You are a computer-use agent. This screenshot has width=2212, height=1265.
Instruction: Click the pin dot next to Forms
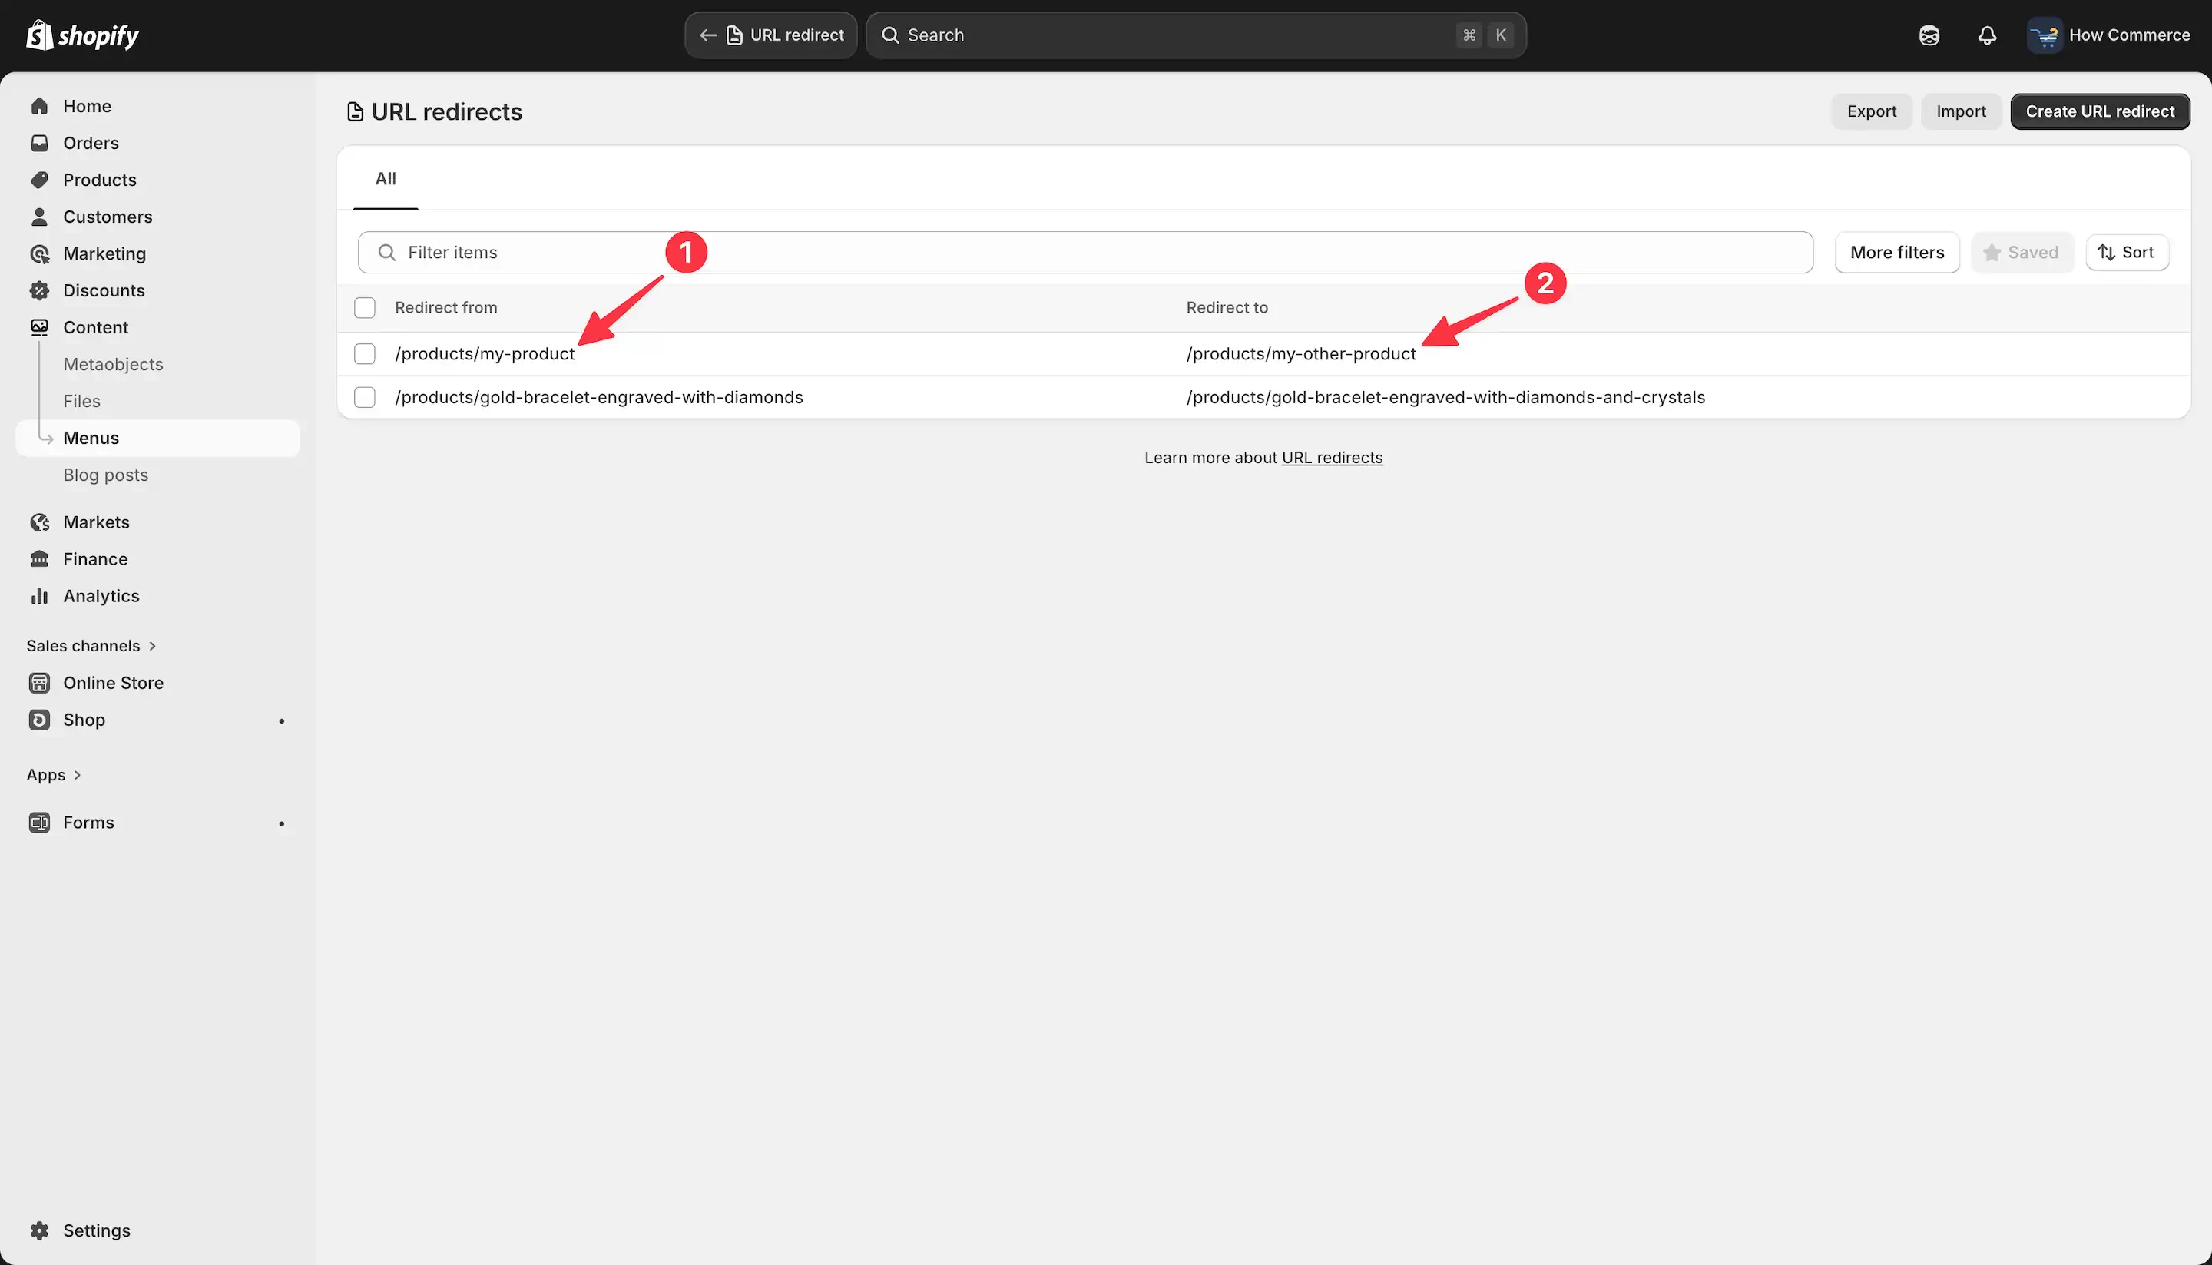pos(282,823)
